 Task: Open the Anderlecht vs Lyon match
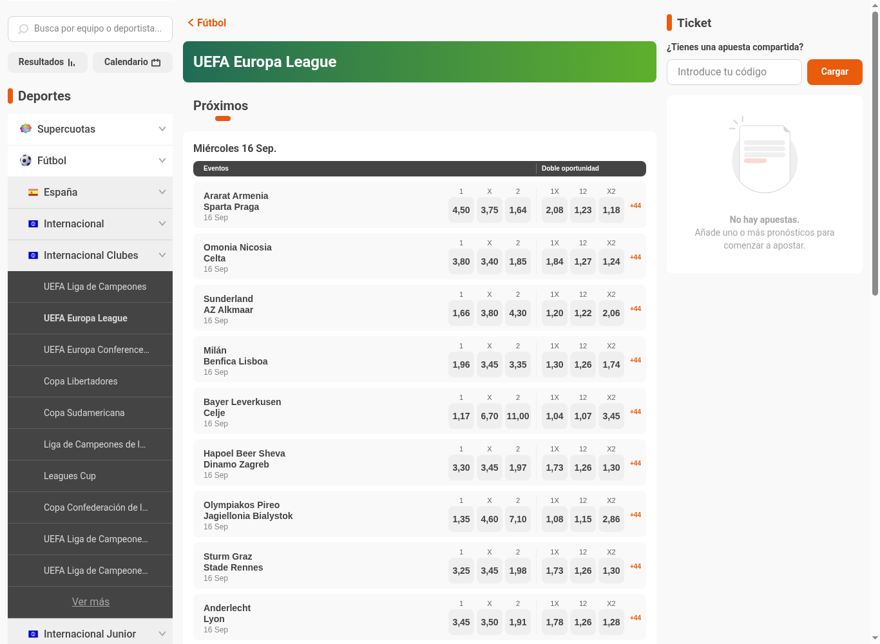click(x=227, y=614)
